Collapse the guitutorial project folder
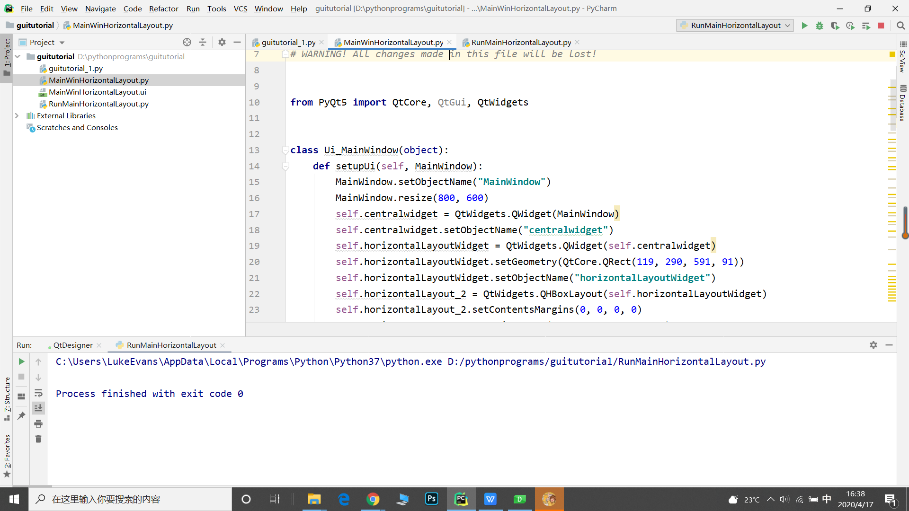909x511 pixels. [18, 56]
